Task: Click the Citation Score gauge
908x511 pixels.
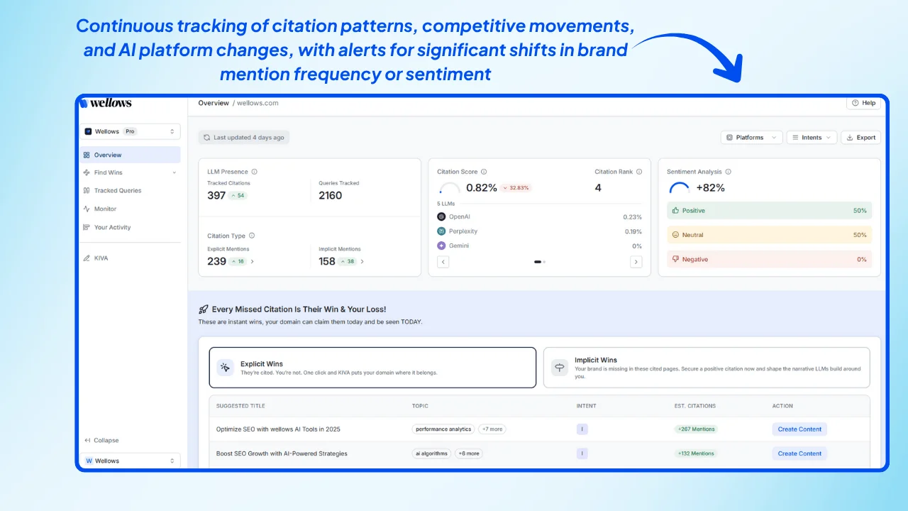Action: tap(450, 188)
